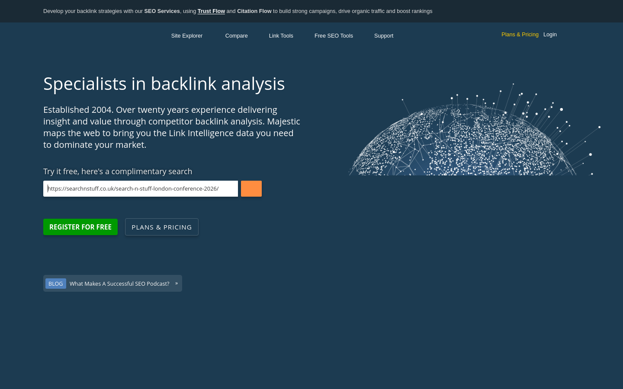Viewport: 623px width, 389px height.
Task: Click the Login link
Action: point(550,35)
